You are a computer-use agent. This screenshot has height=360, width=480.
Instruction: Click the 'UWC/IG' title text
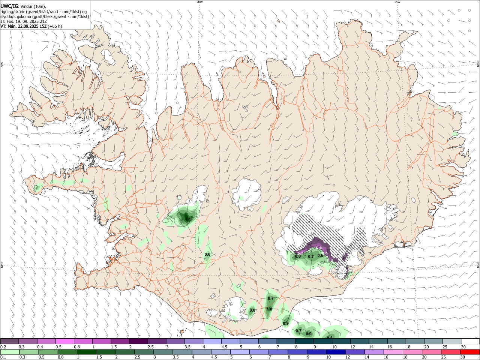point(9,6)
